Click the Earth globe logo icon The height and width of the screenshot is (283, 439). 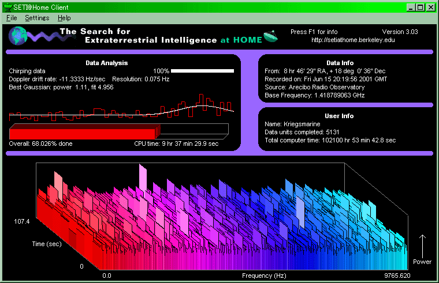tap(18, 36)
